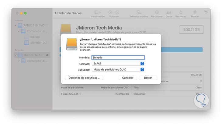Screen dimensions: 222x125
Task: Open the Esquema partition map dropdown
Action: (118, 69)
